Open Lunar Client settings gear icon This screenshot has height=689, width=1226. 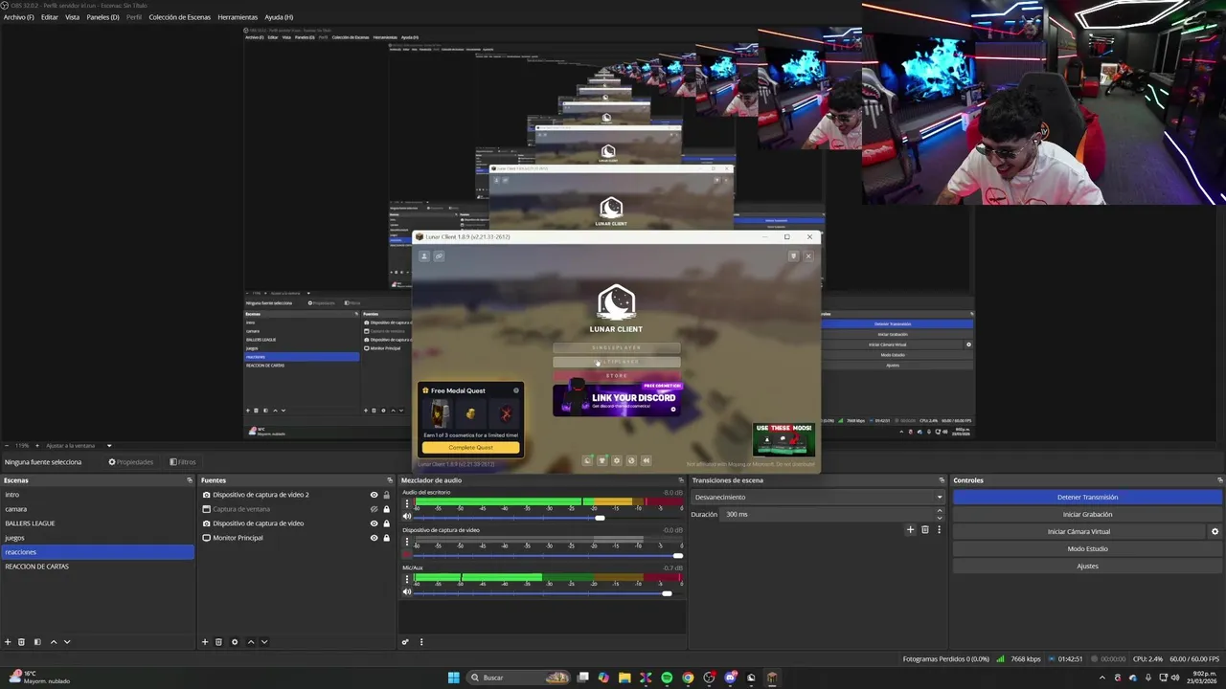point(617,460)
